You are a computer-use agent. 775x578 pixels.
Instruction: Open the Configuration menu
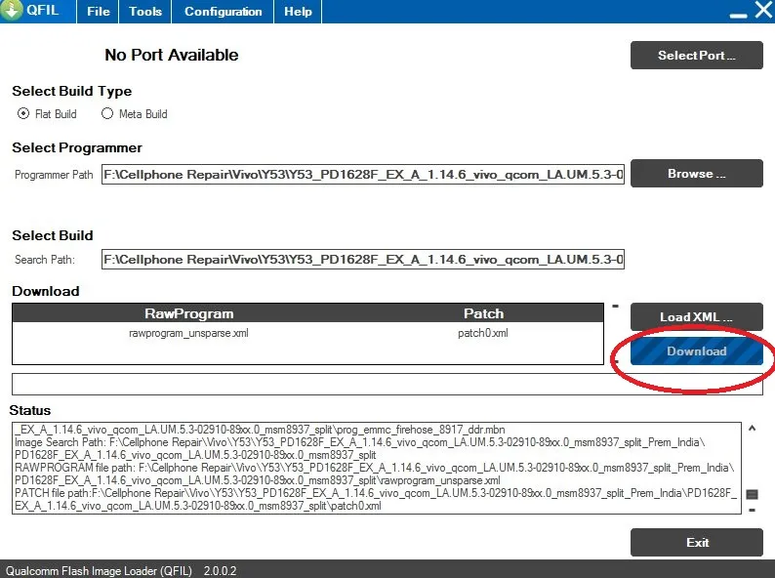click(x=223, y=12)
